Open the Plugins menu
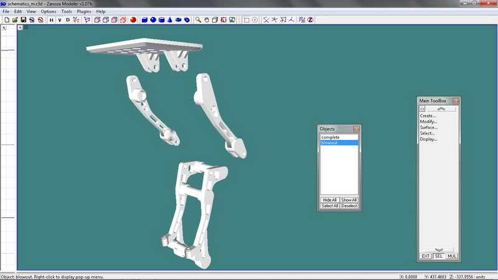498x280 pixels. click(x=84, y=12)
